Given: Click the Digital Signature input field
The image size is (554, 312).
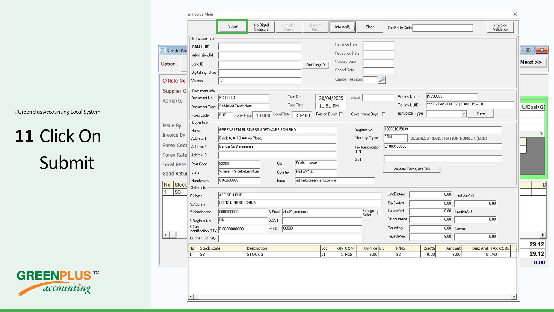Looking at the screenshot, I should (x=259, y=73).
